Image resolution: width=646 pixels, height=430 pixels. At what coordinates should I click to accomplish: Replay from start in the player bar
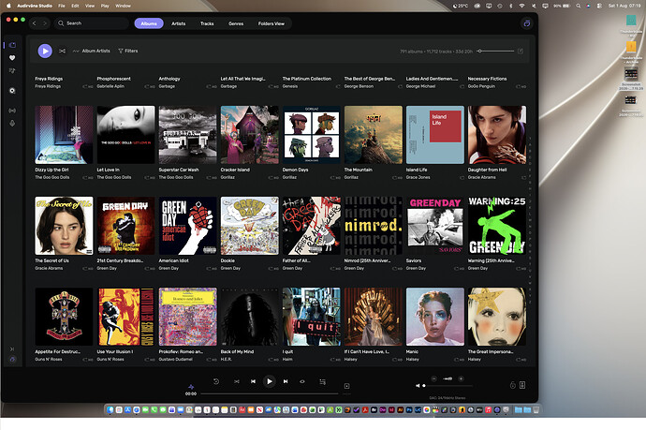click(216, 382)
